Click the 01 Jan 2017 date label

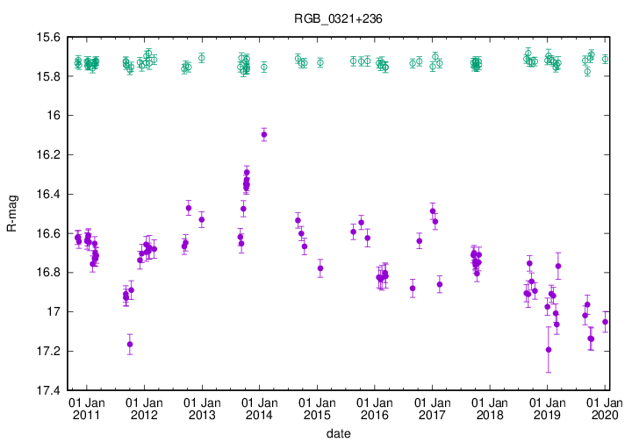(432, 408)
